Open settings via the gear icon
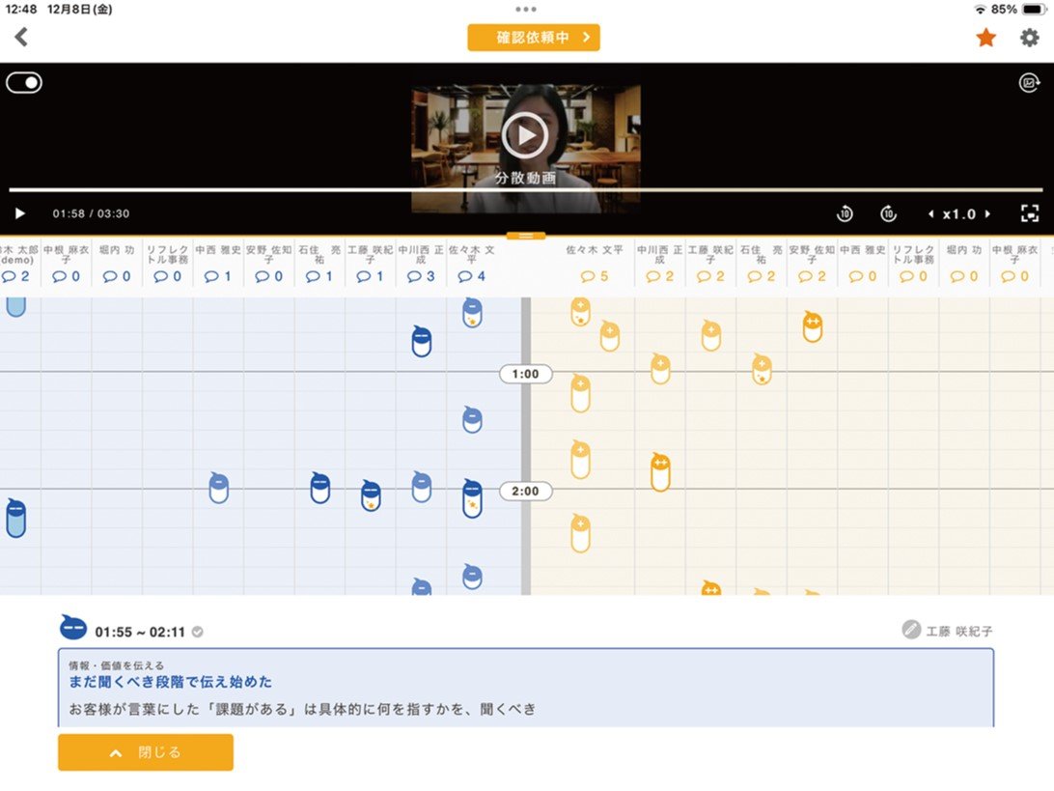The image size is (1054, 791). 1030,38
